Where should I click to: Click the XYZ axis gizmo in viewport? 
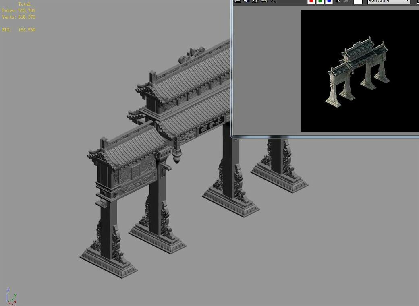pos(11,297)
